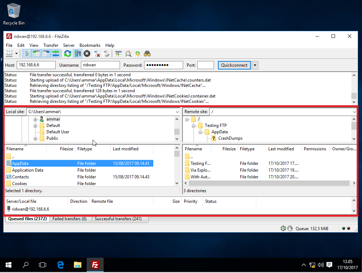Viewport: 362px width, 273px height.
Task: Click the Password input field
Action: click(x=164, y=65)
